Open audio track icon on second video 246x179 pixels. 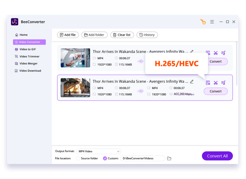point(223,83)
